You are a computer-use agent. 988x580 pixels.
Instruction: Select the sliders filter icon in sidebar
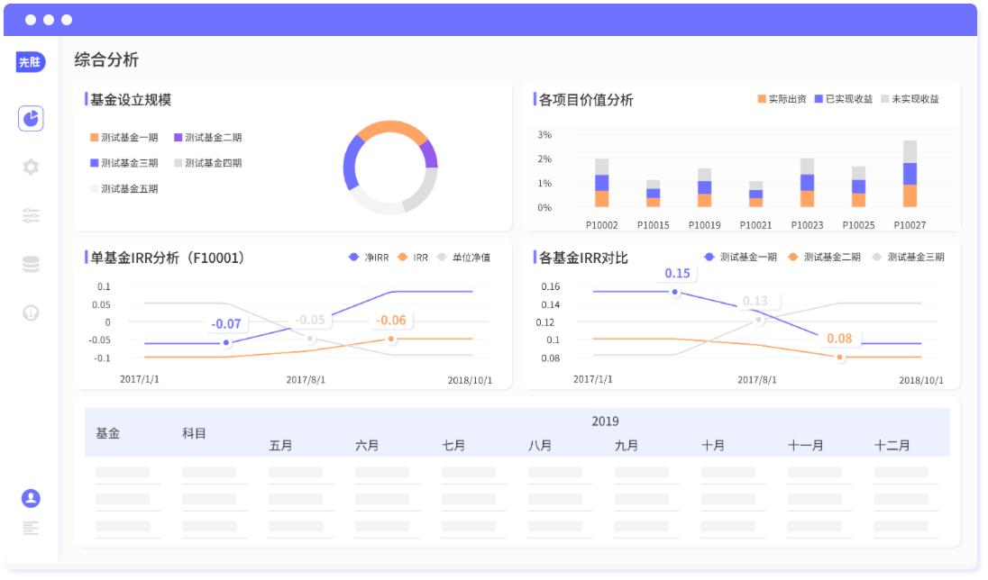pos(31,215)
